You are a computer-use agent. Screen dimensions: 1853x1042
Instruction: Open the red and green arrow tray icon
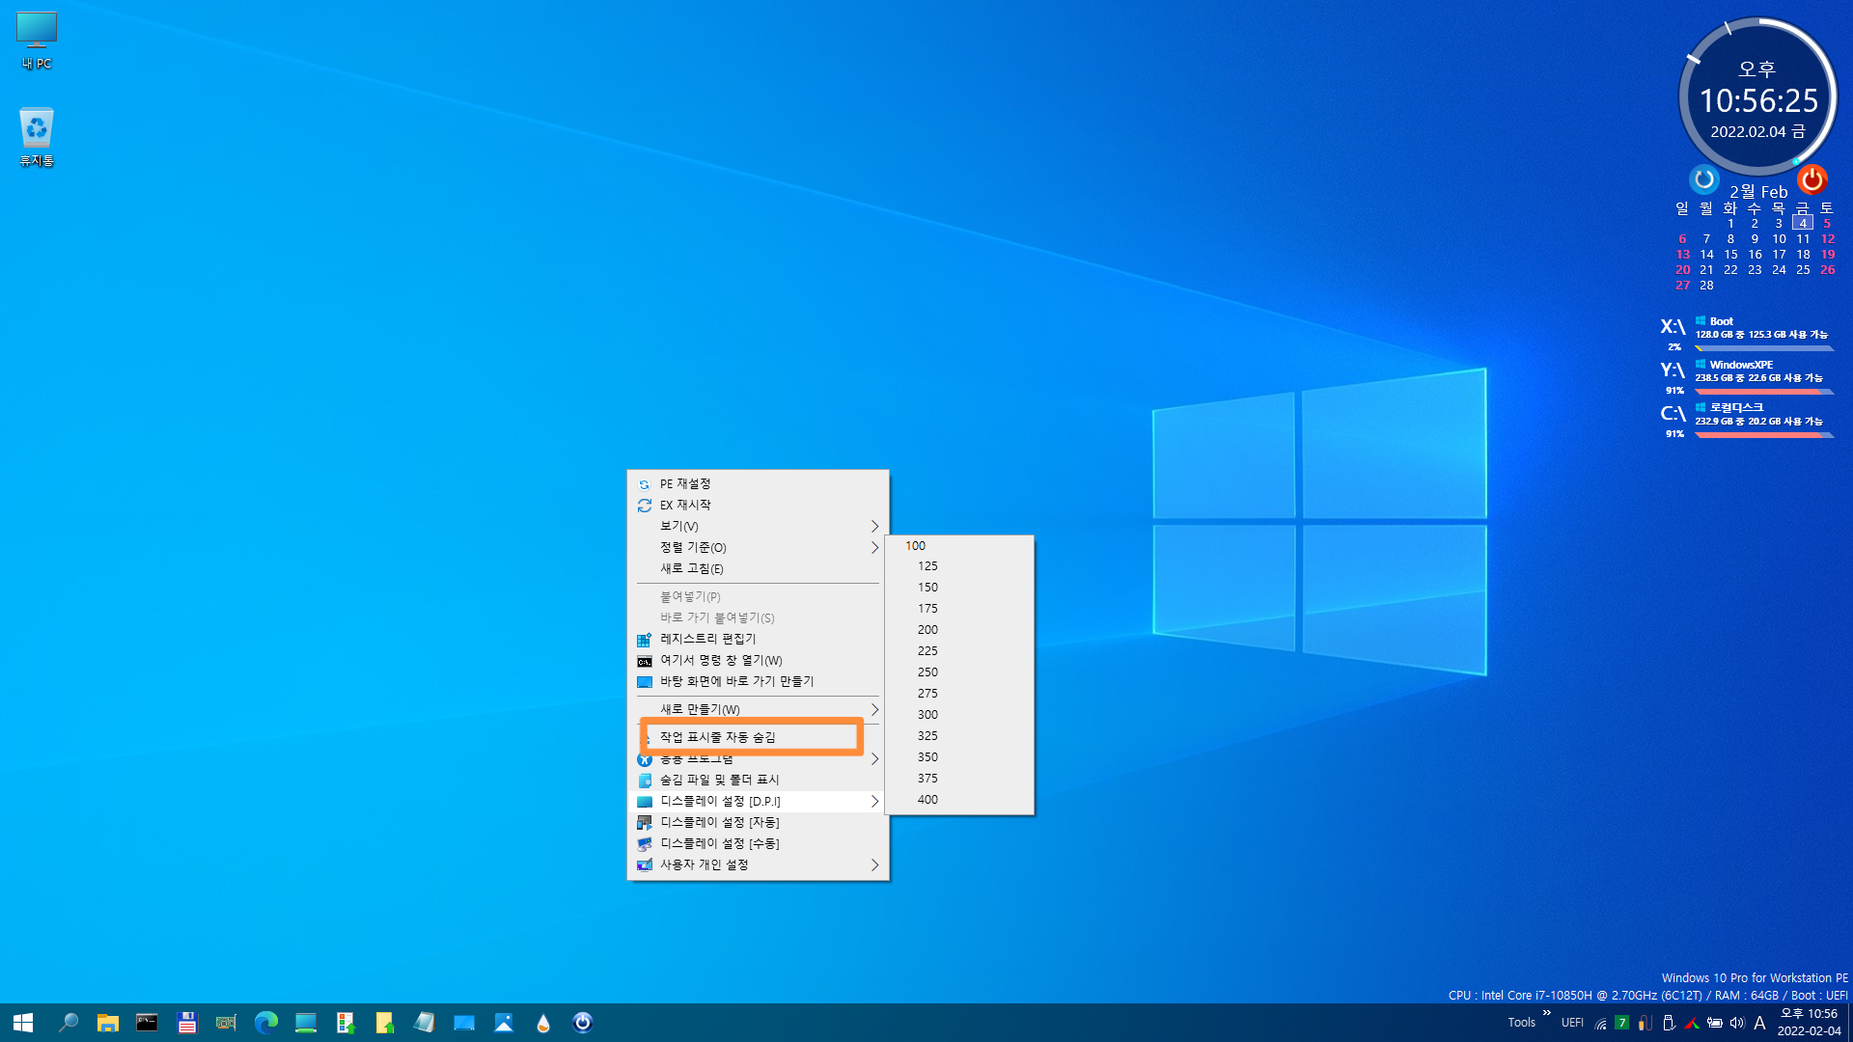click(1691, 1023)
